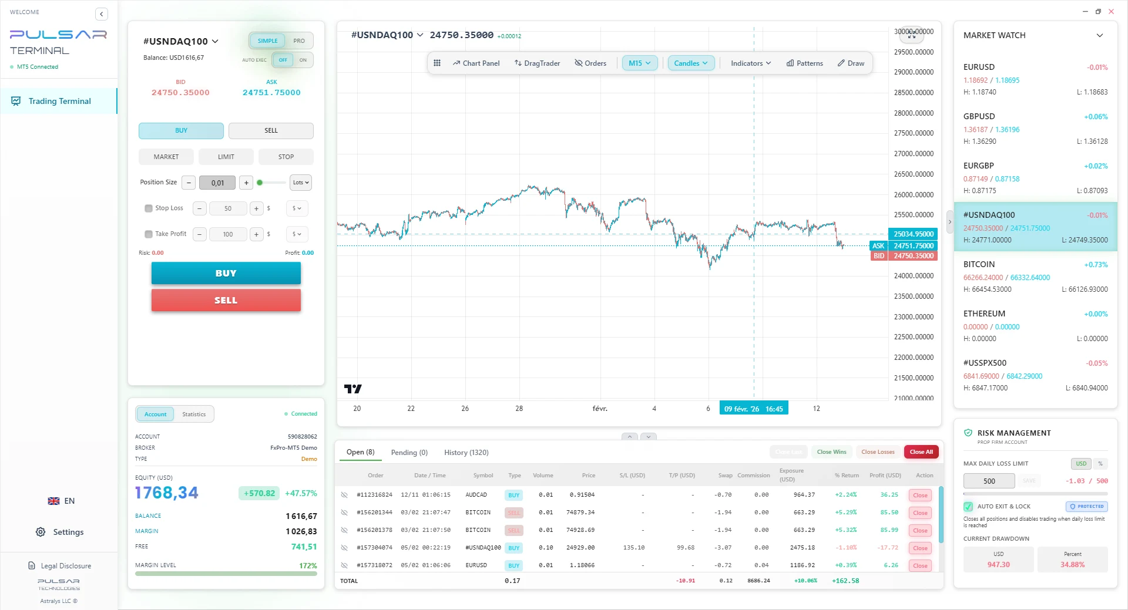The width and height of the screenshot is (1128, 610).
Task: Open Settings gear in sidebar
Action: coord(61,532)
